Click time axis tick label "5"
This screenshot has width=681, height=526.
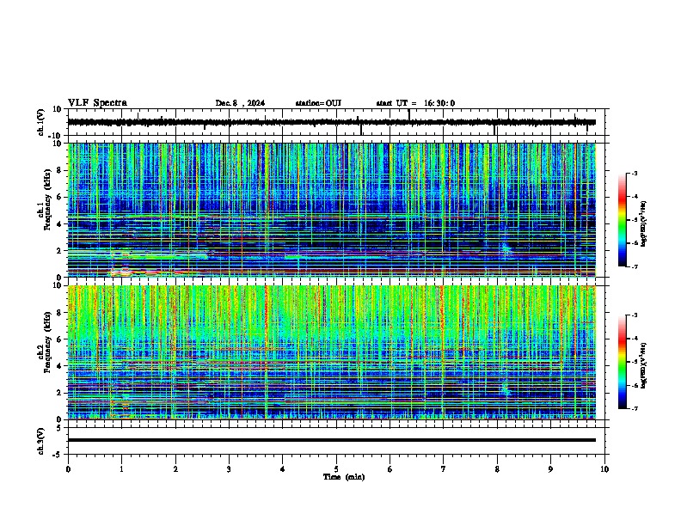click(336, 469)
